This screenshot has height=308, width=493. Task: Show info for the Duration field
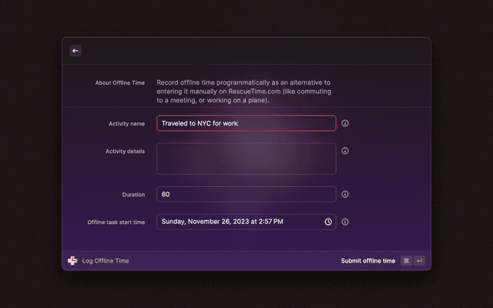[x=345, y=194]
